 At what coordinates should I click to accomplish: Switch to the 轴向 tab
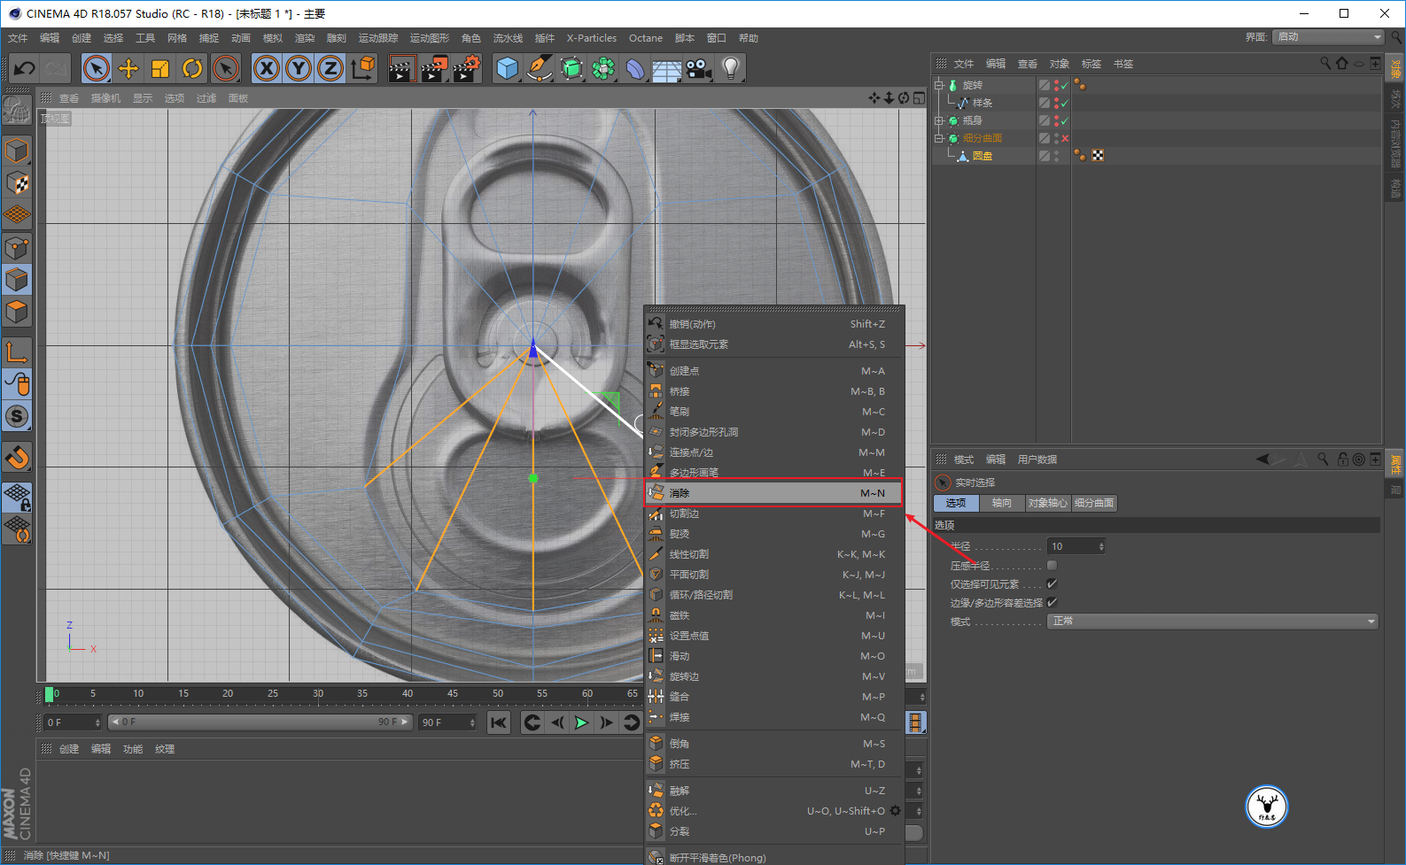[1001, 503]
